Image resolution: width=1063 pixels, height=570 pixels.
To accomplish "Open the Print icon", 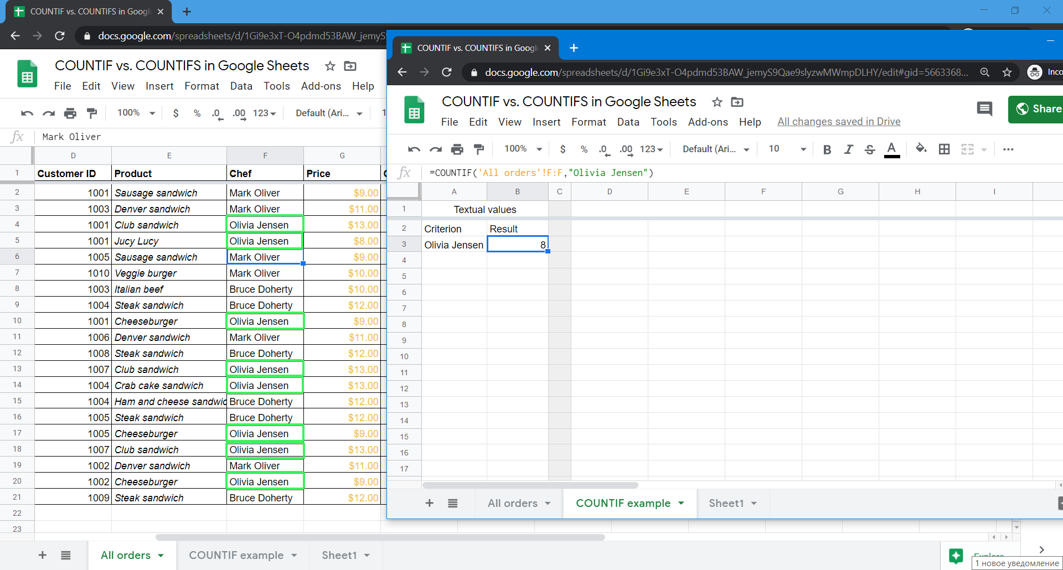I will pos(457,149).
